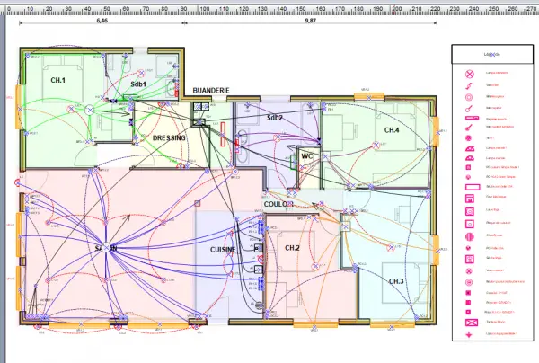
Task: Click the BUANDERIE label
Action: tap(211, 91)
